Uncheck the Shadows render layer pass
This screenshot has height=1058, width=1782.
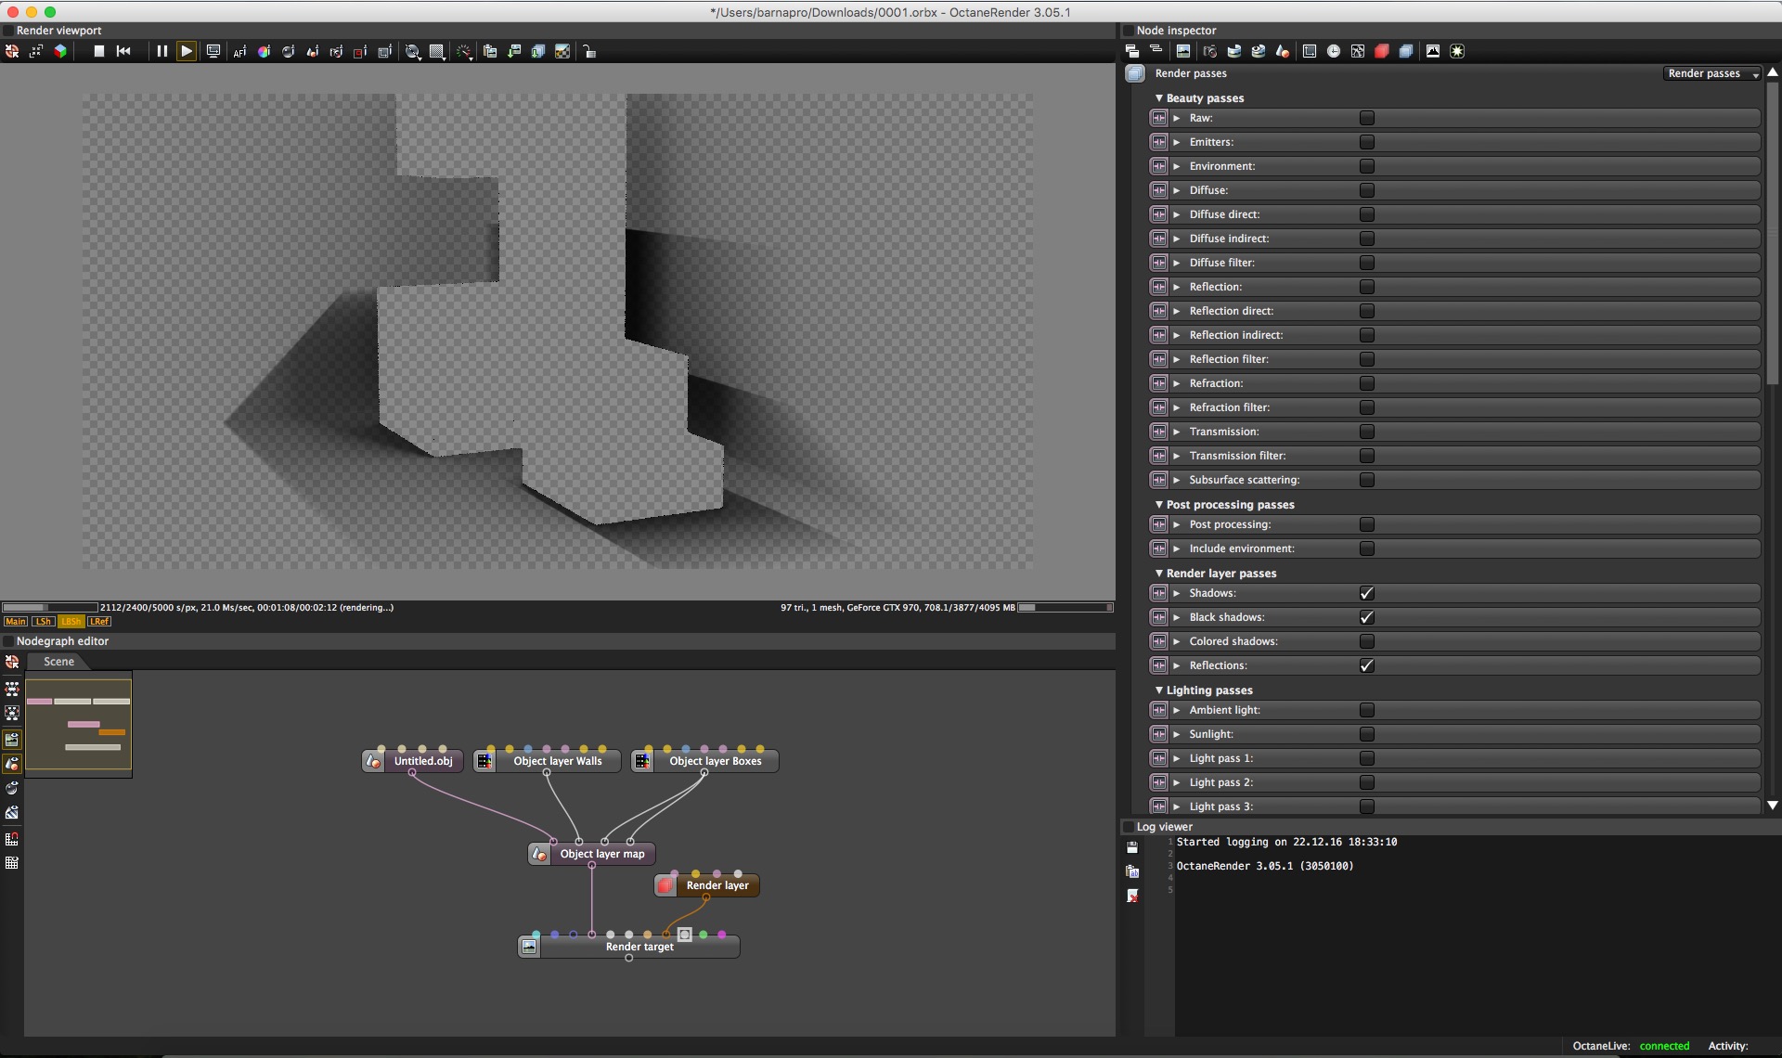tap(1366, 593)
